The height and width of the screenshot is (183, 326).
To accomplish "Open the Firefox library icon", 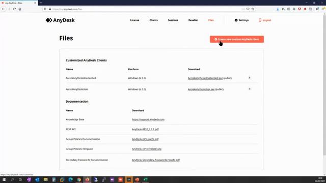I will point(283,9).
